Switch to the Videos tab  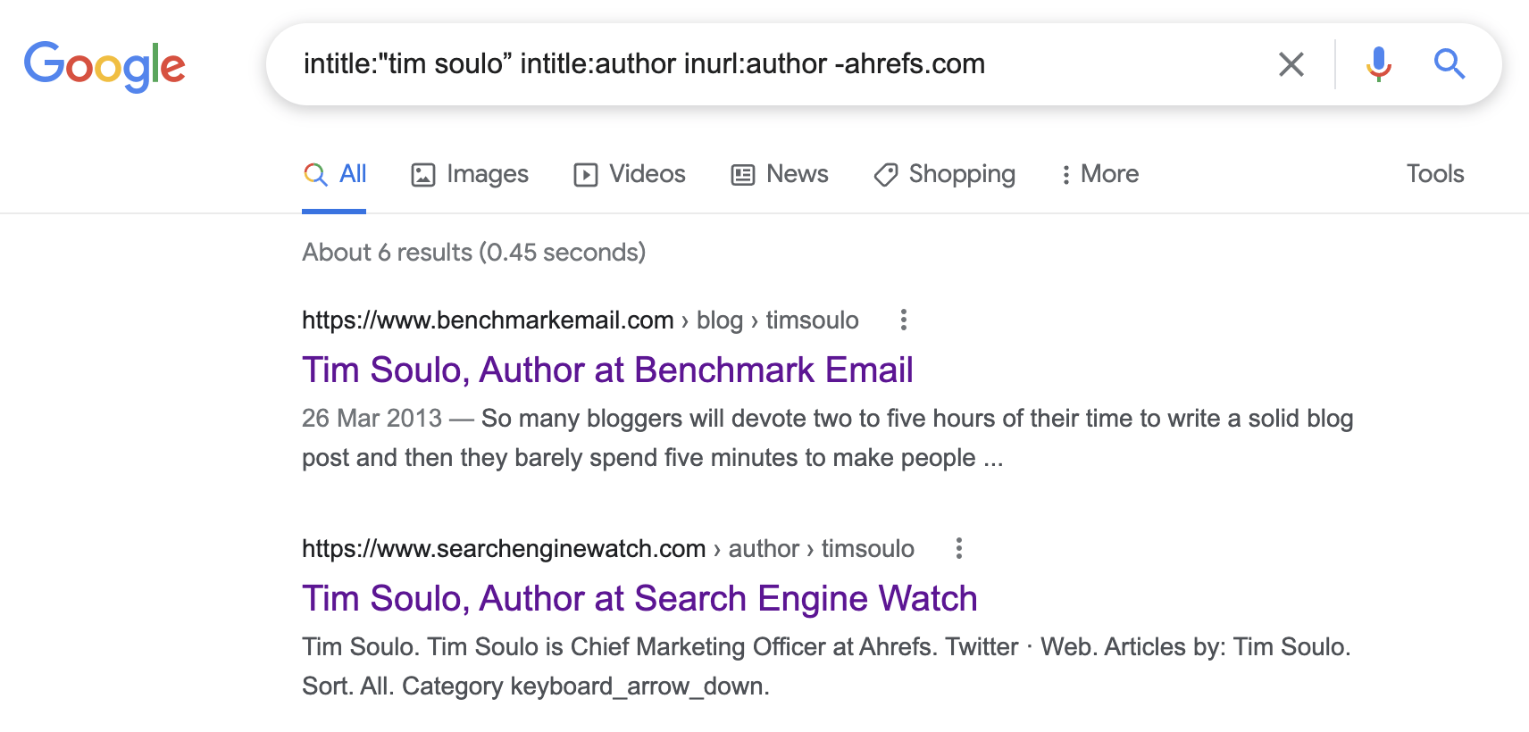click(629, 174)
